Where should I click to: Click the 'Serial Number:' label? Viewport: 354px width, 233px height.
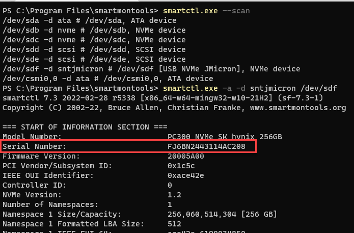coord(34,147)
